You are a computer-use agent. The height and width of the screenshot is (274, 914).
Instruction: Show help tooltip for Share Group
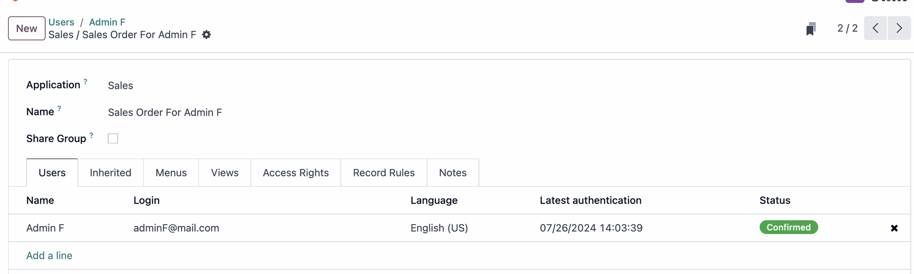point(91,135)
